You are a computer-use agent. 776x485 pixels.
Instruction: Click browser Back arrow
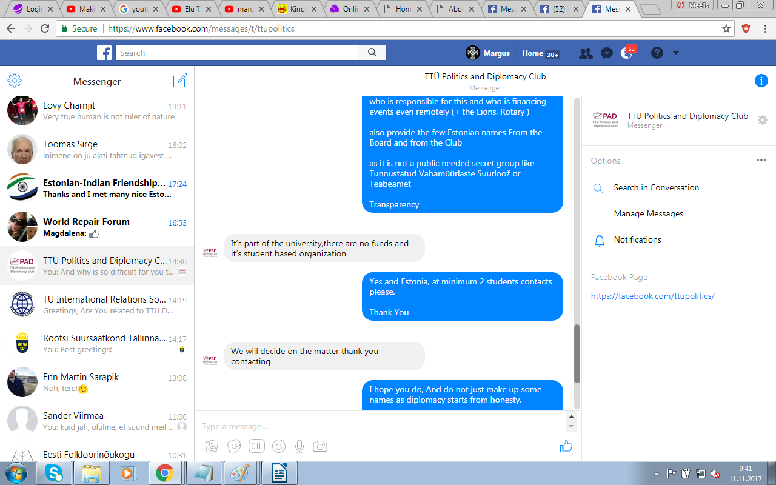pos(11,28)
